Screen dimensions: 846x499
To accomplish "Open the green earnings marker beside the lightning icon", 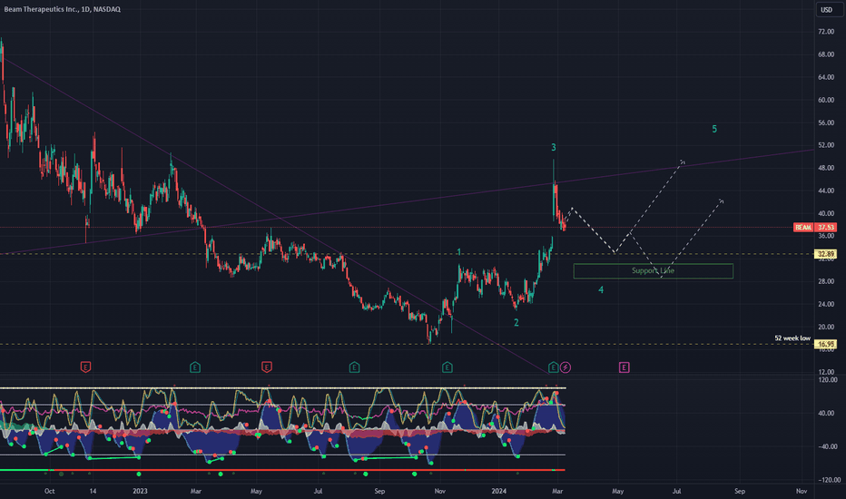I will click(553, 367).
